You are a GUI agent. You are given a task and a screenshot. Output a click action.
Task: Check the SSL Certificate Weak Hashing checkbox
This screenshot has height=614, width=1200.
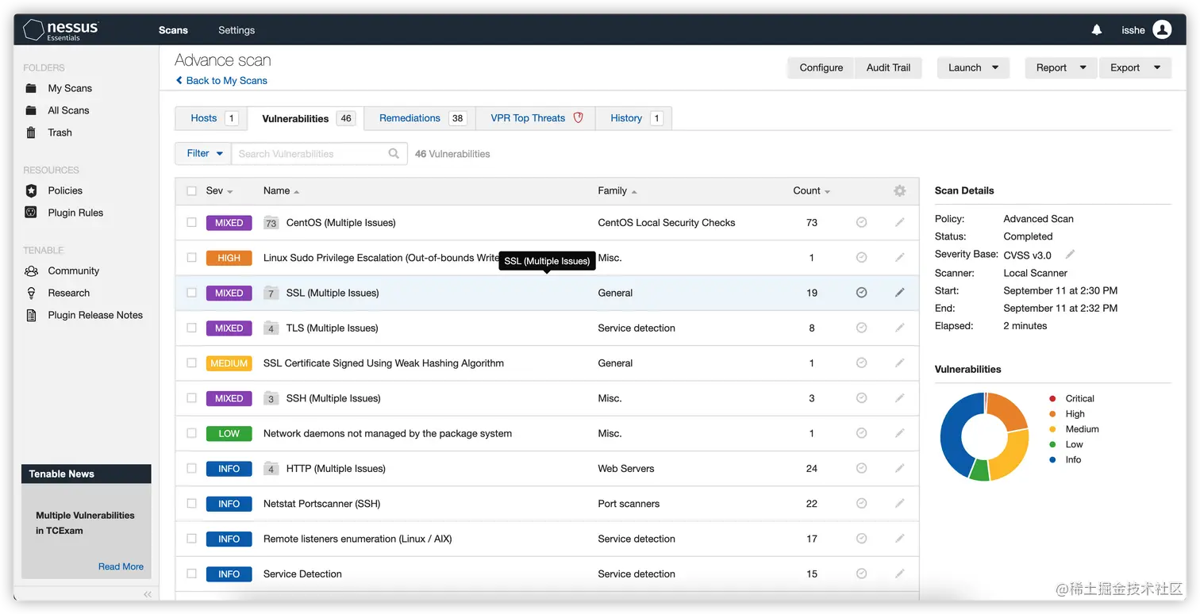pos(191,363)
